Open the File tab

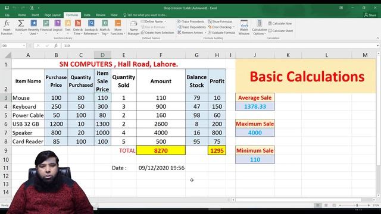click(x=7, y=15)
